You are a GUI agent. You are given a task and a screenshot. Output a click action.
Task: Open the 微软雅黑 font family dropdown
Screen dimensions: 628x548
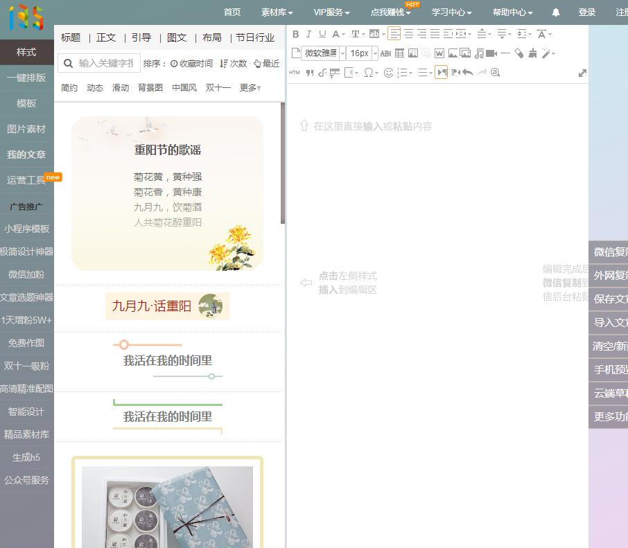pos(321,53)
